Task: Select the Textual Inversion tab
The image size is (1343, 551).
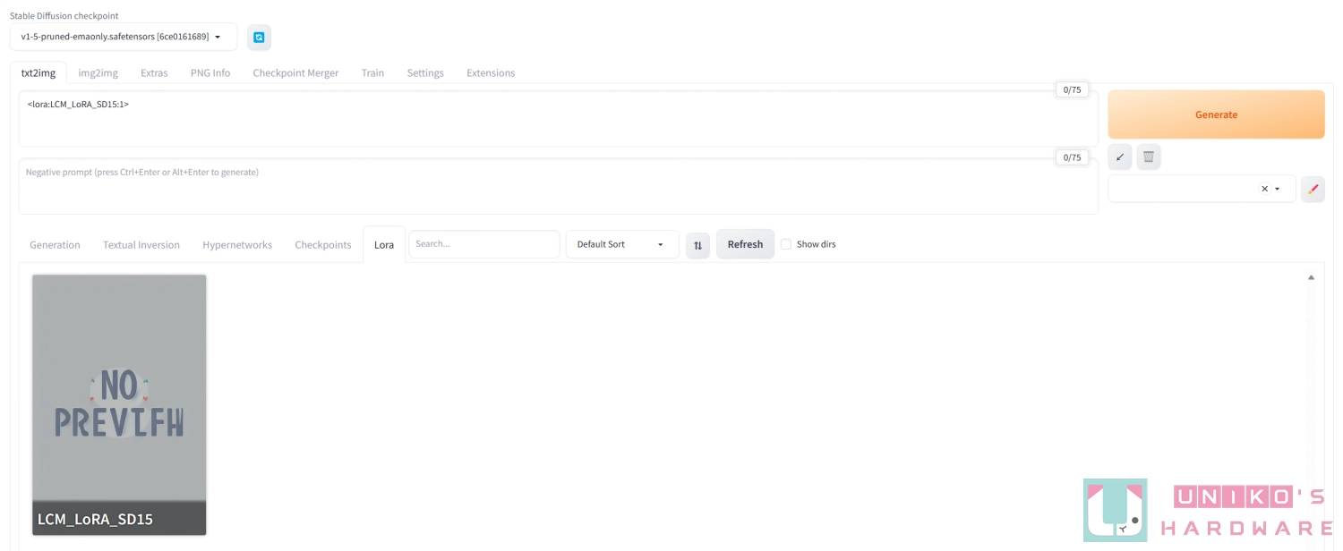Action: pyautogui.click(x=141, y=244)
